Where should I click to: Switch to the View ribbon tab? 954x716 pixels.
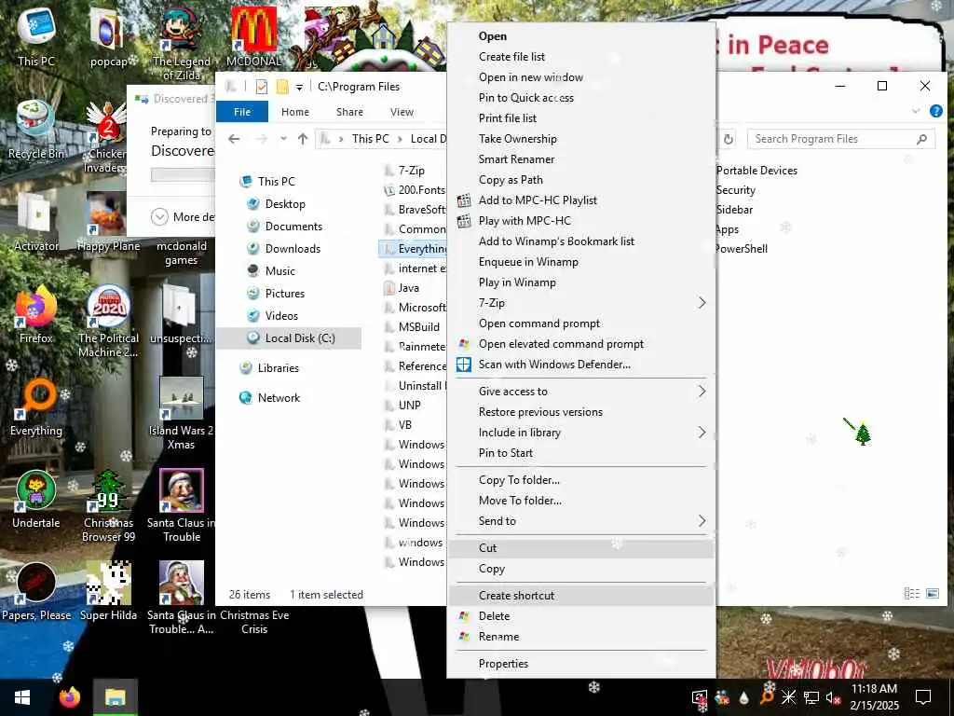(402, 112)
